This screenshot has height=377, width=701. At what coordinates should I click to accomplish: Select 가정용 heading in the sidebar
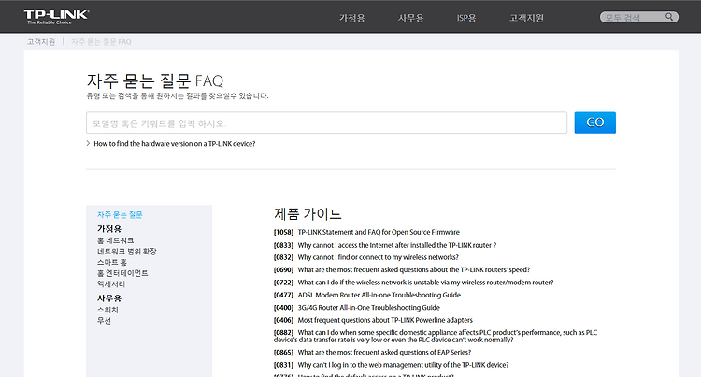coord(109,228)
